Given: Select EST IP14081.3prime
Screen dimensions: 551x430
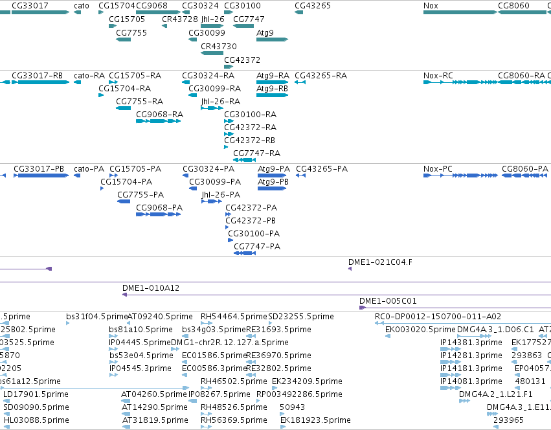Looking at the screenshot, I should tap(450, 388).
